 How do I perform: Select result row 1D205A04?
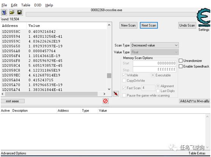click(54, 80)
